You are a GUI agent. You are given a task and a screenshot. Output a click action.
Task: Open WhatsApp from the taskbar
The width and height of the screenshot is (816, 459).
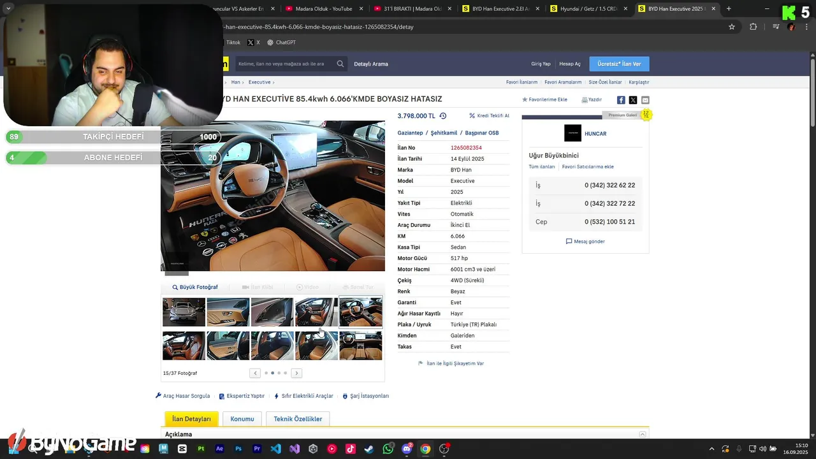click(388, 449)
